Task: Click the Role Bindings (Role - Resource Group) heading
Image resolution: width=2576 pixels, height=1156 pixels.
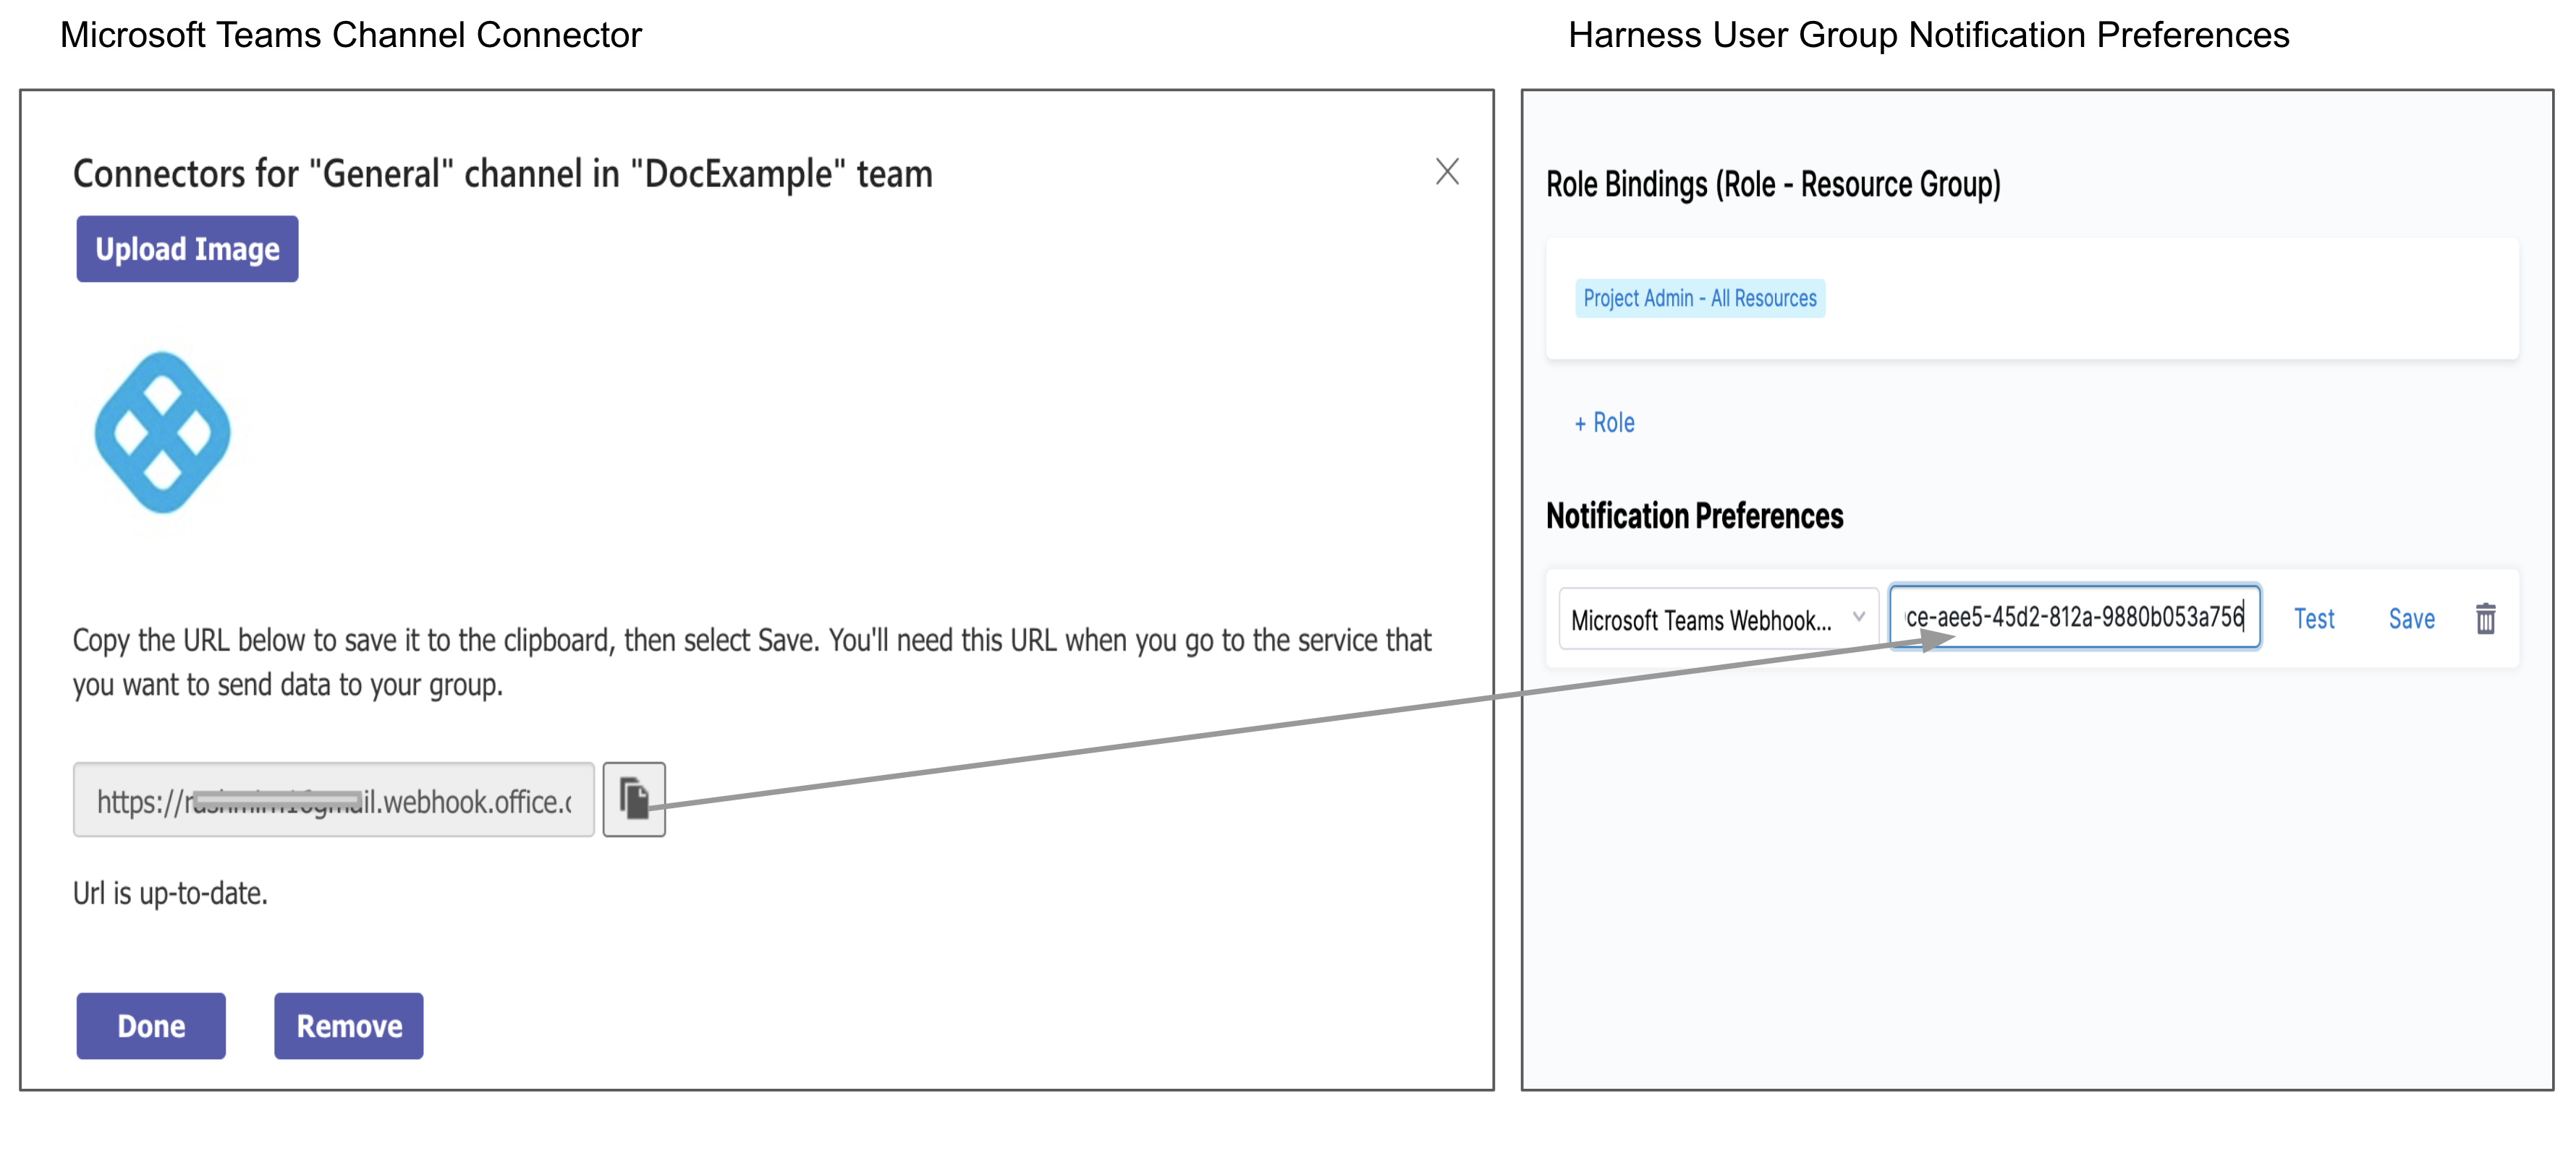Action: (1772, 185)
